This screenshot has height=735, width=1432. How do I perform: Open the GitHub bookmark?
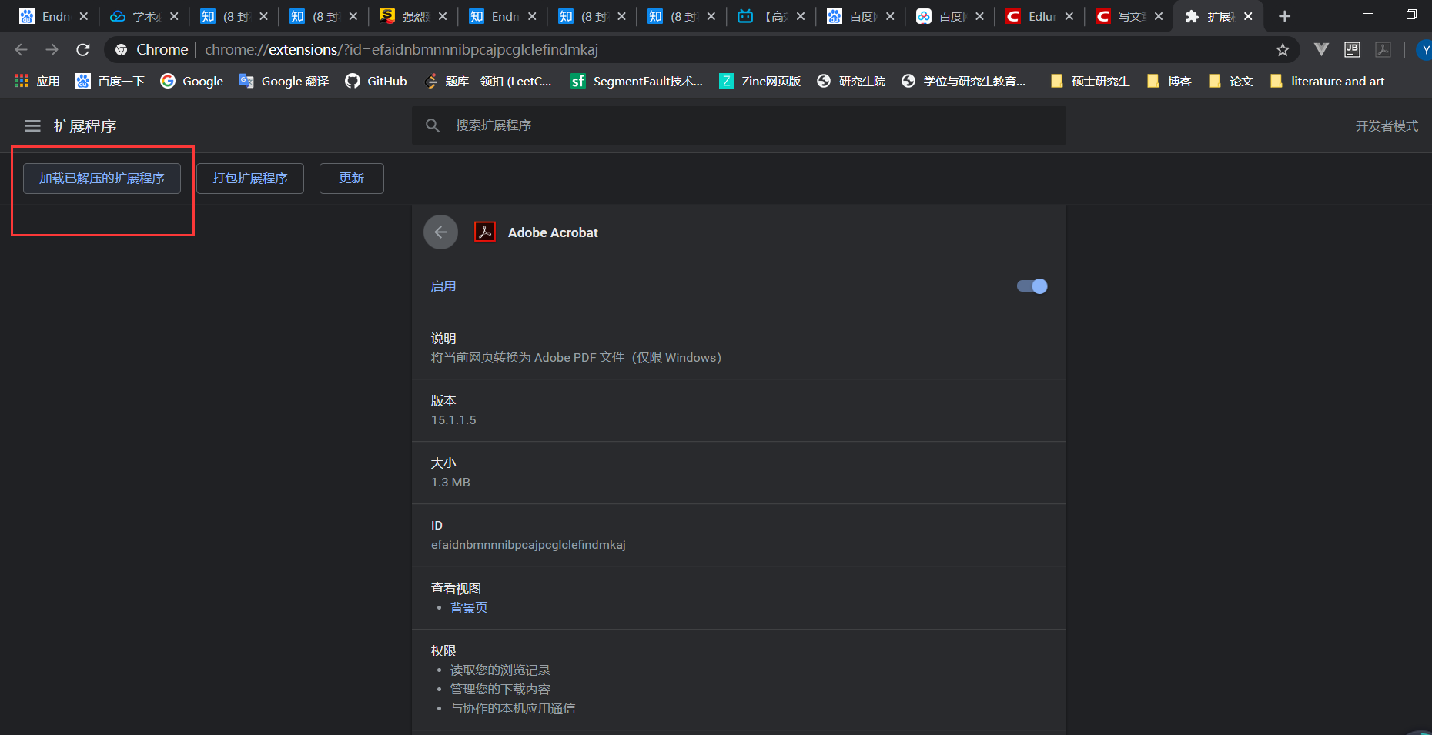[x=376, y=81]
